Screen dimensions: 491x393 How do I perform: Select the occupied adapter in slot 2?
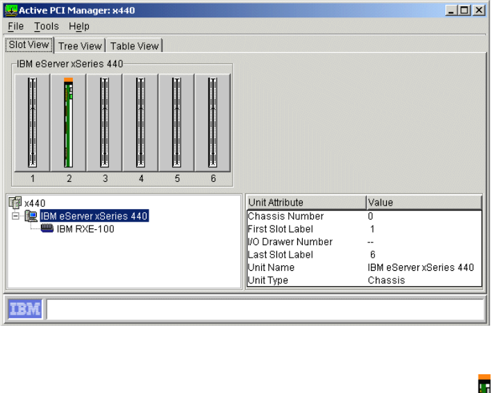point(69,122)
